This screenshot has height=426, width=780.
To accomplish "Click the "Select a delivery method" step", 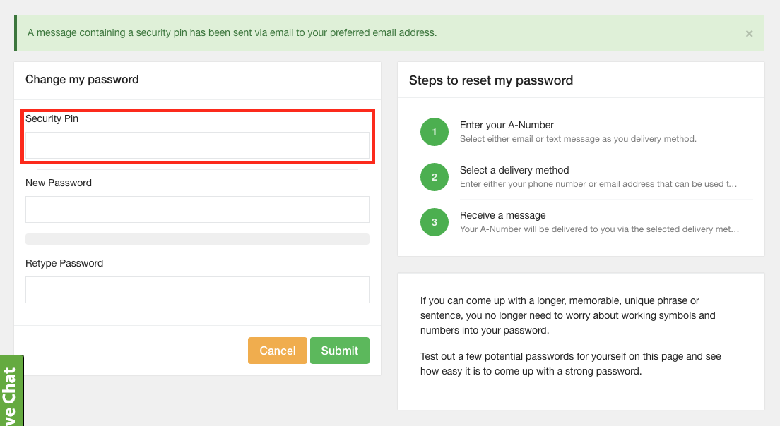I will click(x=514, y=170).
